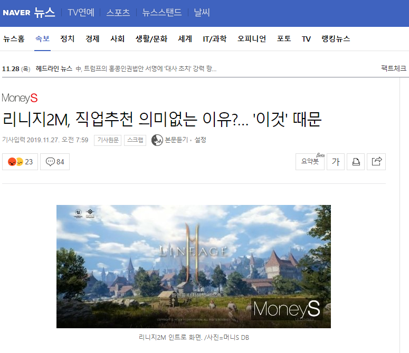Image resolution: width=409 pixels, height=353 pixels.
Task: Open the 뉴스 home logo link
Action: coord(45,13)
